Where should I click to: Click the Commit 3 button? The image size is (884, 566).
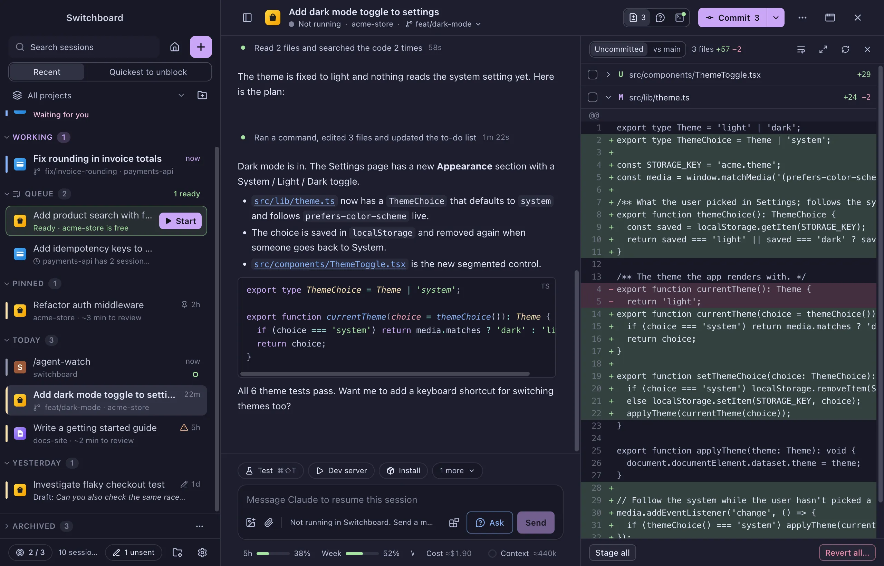pyautogui.click(x=732, y=18)
